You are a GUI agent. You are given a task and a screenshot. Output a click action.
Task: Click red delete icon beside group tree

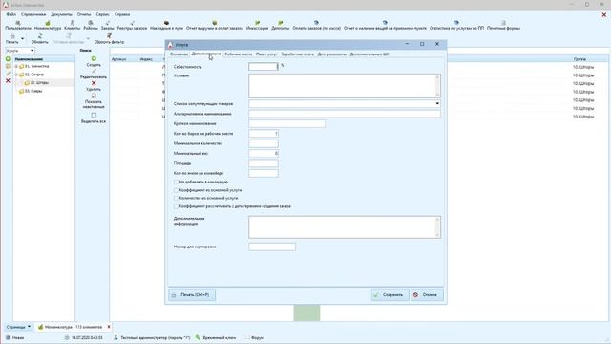8,80
